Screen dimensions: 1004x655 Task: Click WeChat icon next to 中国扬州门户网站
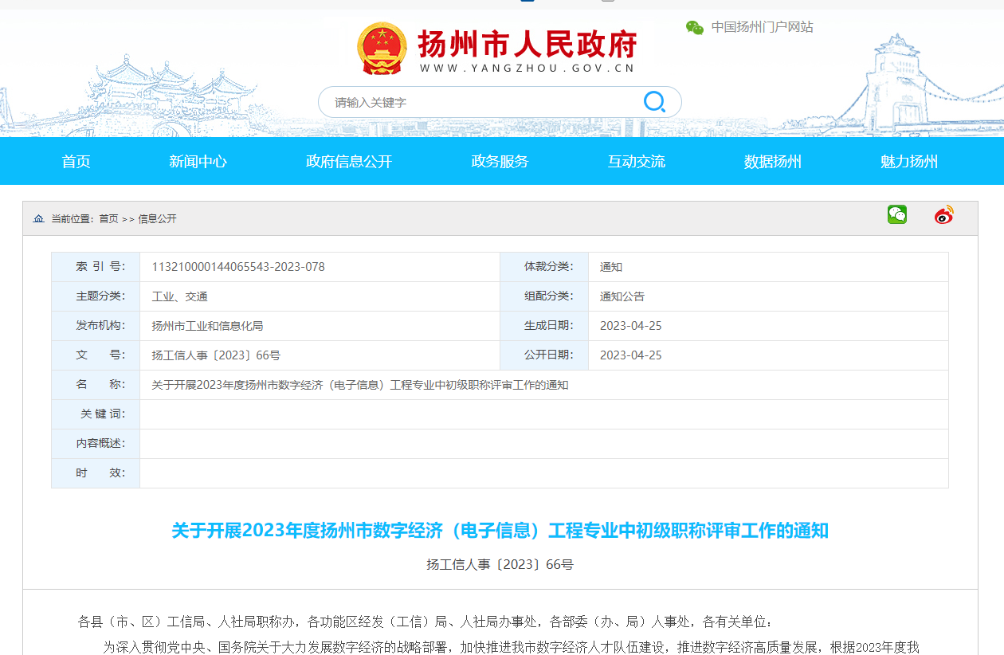(695, 27)
